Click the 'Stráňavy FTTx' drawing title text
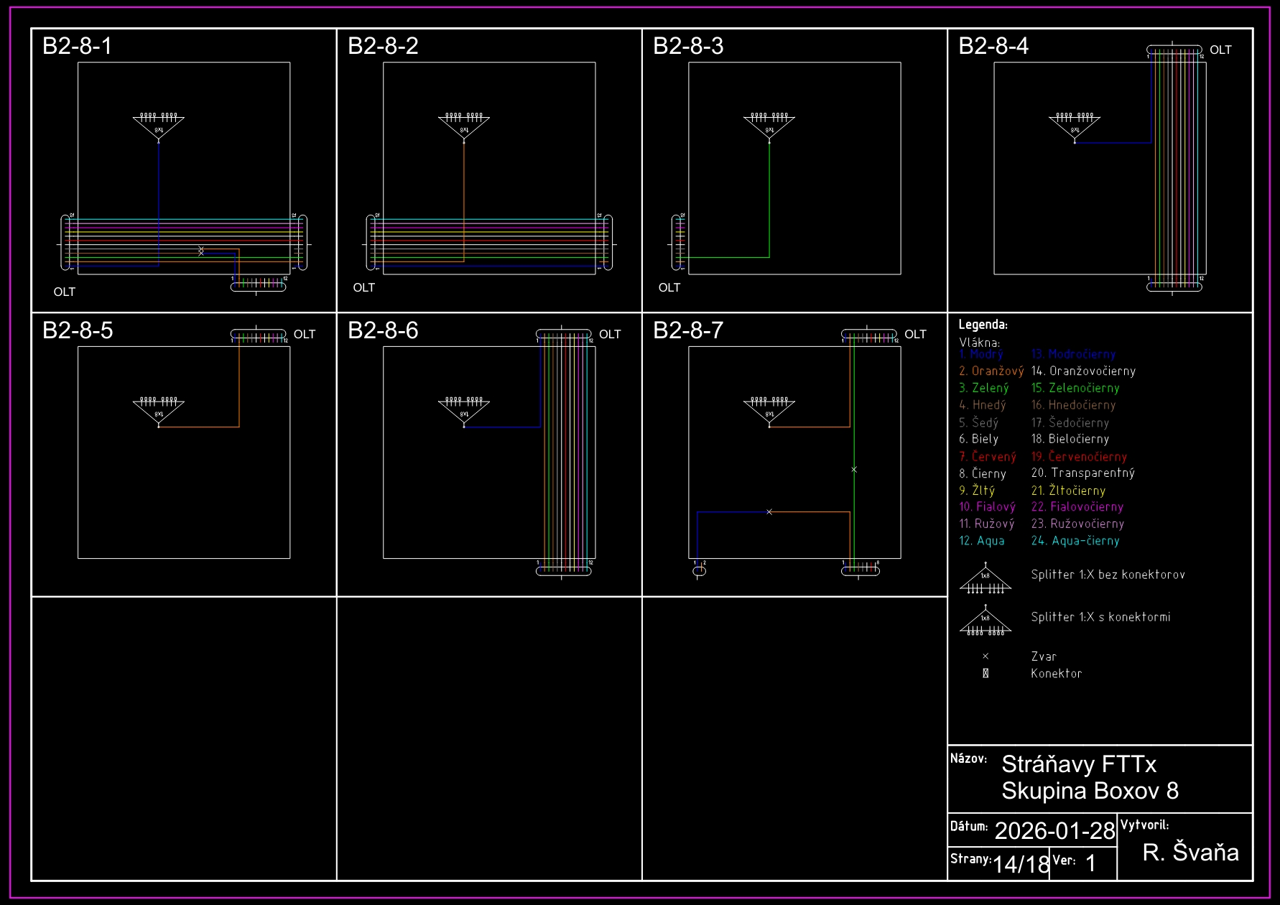 [x=1079, y=764]
